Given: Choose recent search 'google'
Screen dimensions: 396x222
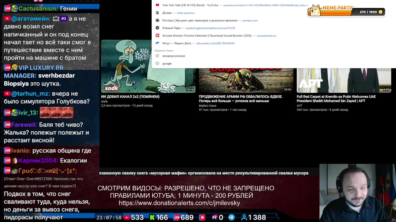Looking at the screenshot, I should [167, 64].
